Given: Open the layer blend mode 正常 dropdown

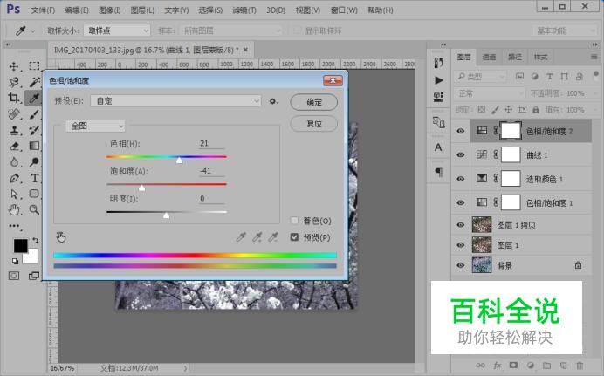Looking at the screenshot, I should (x=490, y=93).
